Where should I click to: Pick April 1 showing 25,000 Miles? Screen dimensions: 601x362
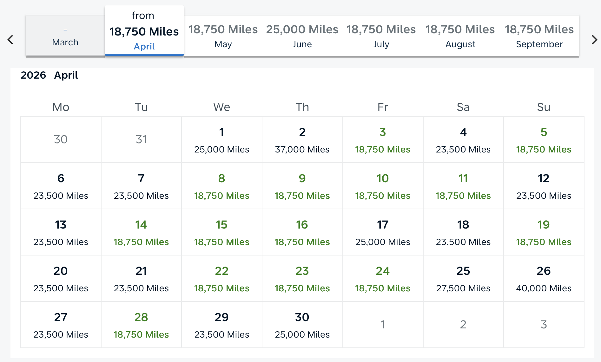coord(221,140)
